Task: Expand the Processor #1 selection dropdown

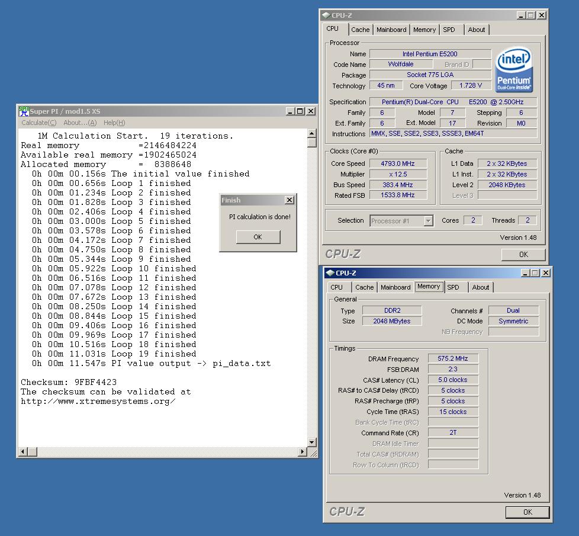Action: (429, 221)
